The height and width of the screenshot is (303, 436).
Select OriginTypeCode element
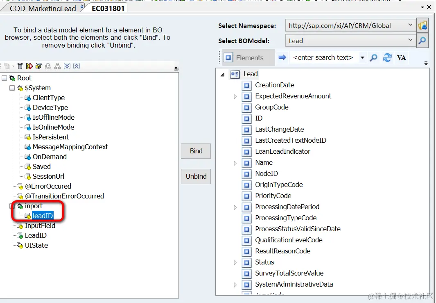(279, 185)
